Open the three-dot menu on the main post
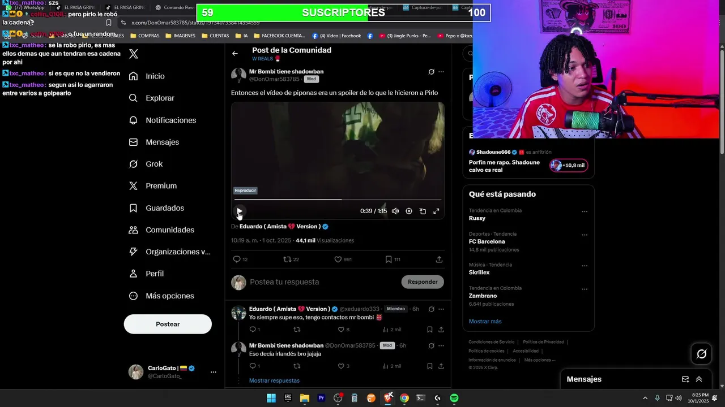Image resolution: width=725 pixels, height=407 pixels. coord(441,72)
